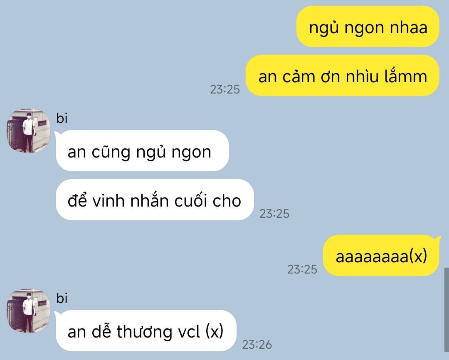Click the 23:26 timestamp
The height and width of the screenshot is (360, 449).
coord(257,345)
